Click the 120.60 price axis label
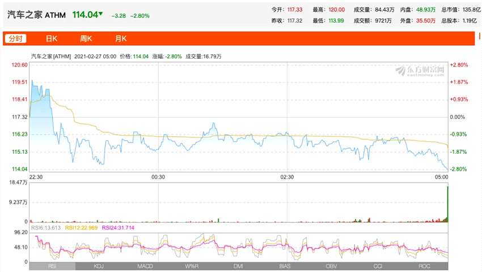The height and width of the screenshot is (272, 482). click(x=19, y=65)
